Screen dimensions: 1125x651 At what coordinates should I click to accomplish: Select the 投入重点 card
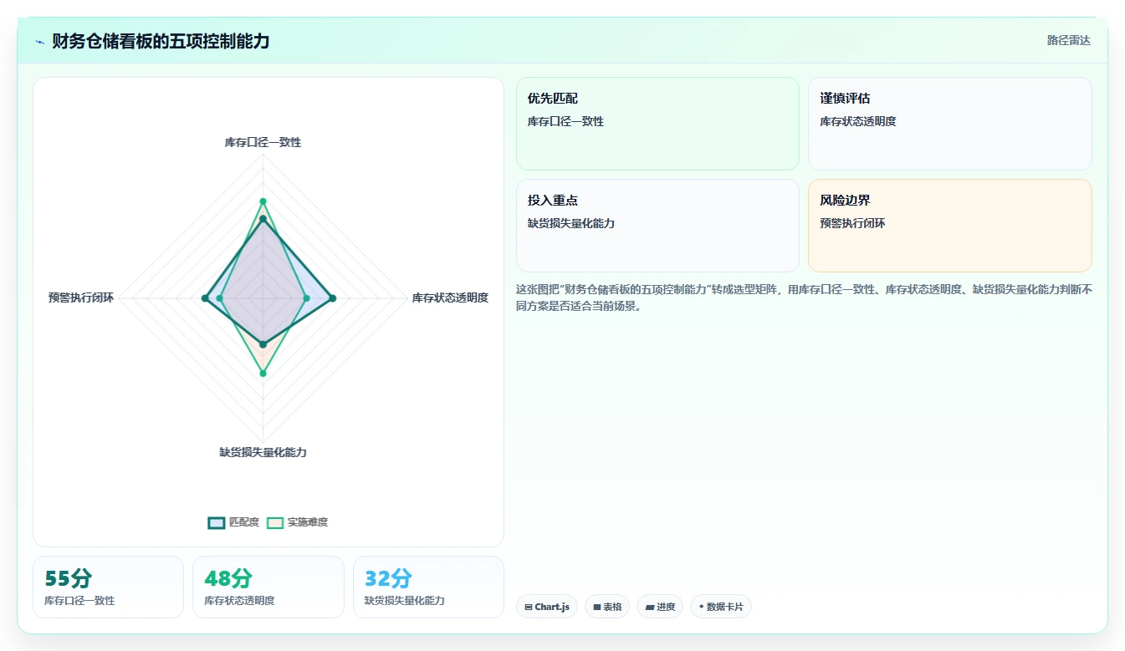(x=657, y=226)
